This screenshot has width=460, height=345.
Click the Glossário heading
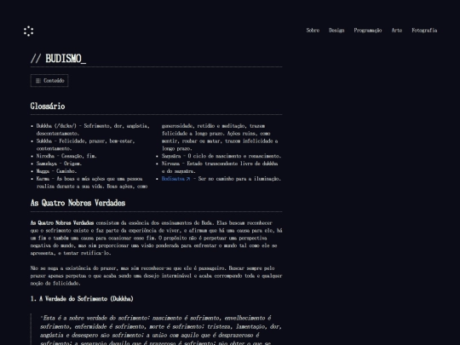pyautogui.click(x=48, y=106)
